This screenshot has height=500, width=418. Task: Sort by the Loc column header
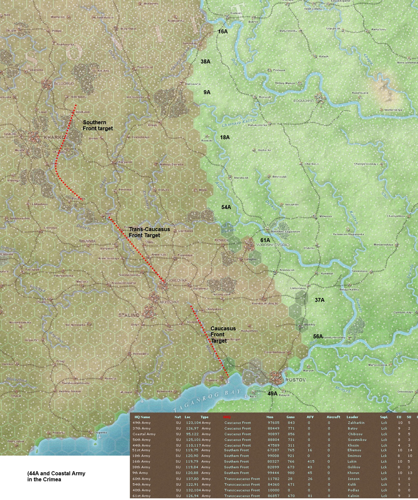pos(188,417)
